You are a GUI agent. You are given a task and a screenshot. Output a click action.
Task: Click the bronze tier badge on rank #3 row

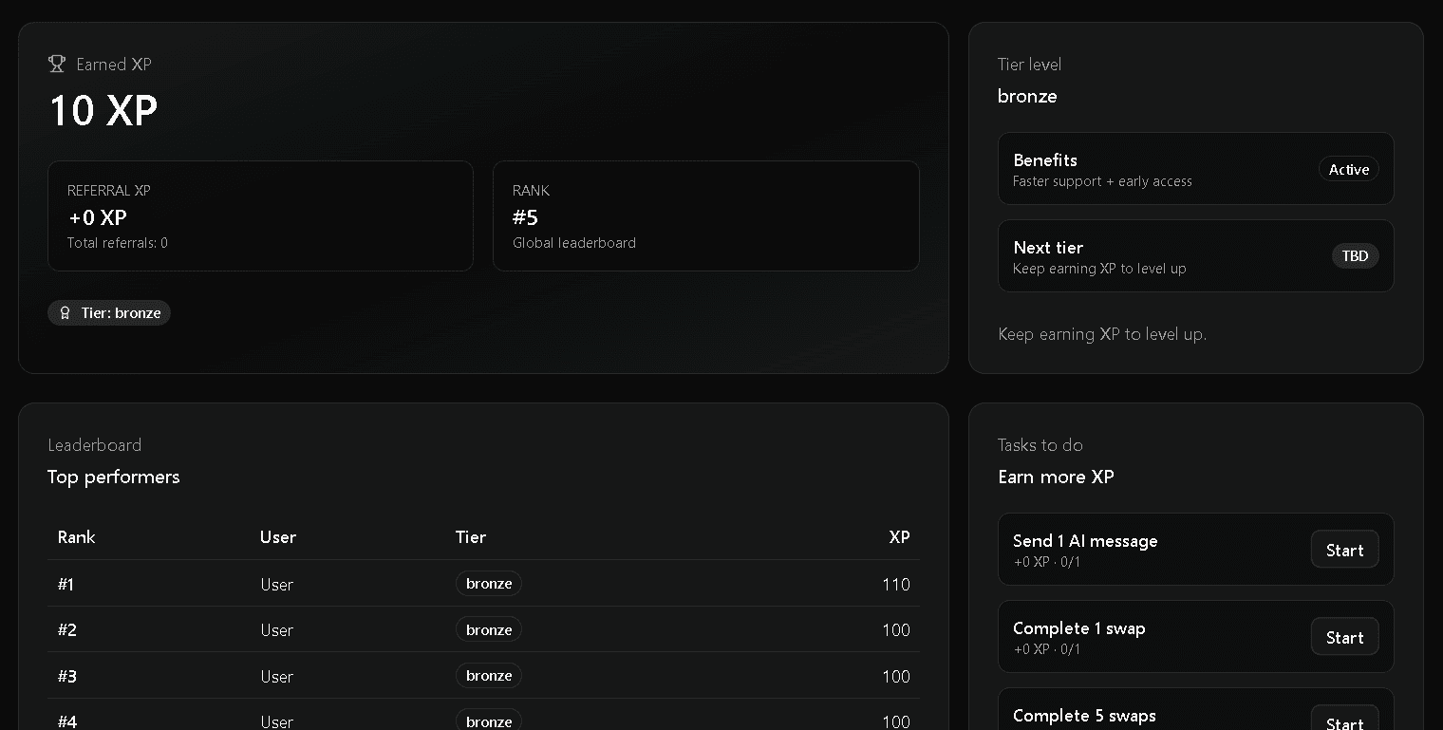tap(488, 675)
